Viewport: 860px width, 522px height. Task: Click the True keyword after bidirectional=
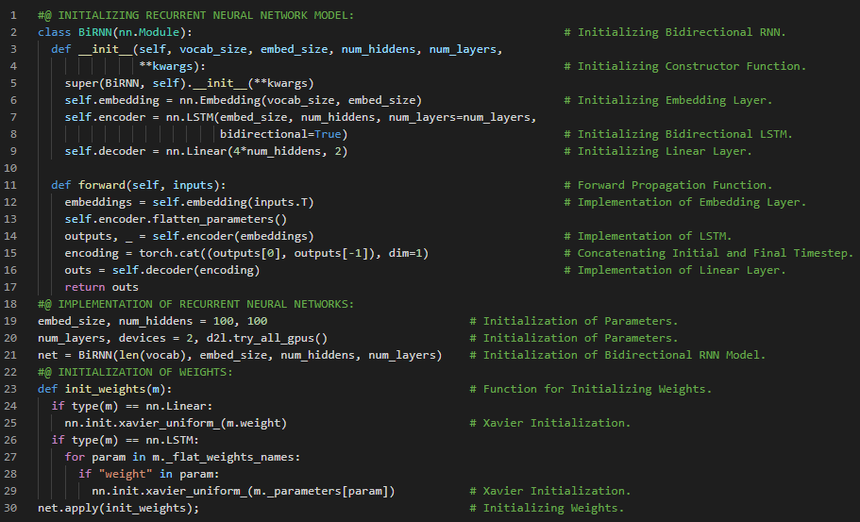point(329,134)
